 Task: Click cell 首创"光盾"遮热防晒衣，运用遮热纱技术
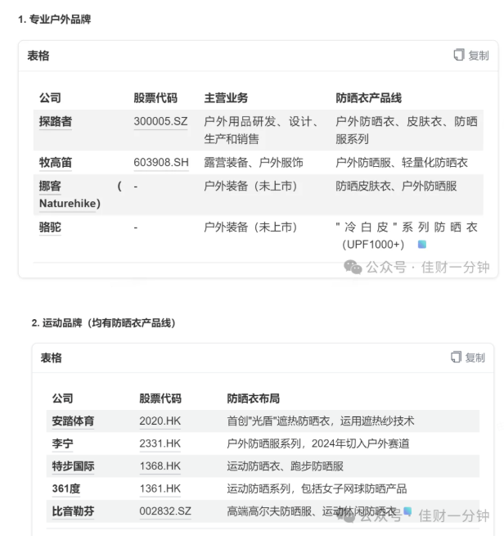click(x=321, y=421)
